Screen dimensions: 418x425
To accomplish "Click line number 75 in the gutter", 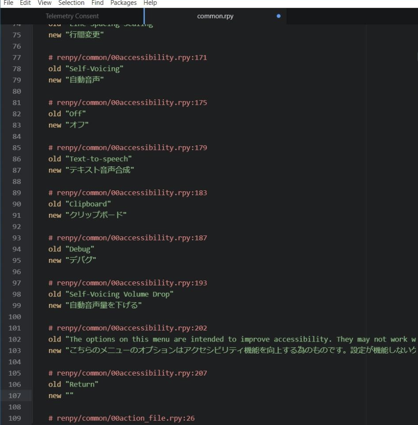I will click(16, 35).
